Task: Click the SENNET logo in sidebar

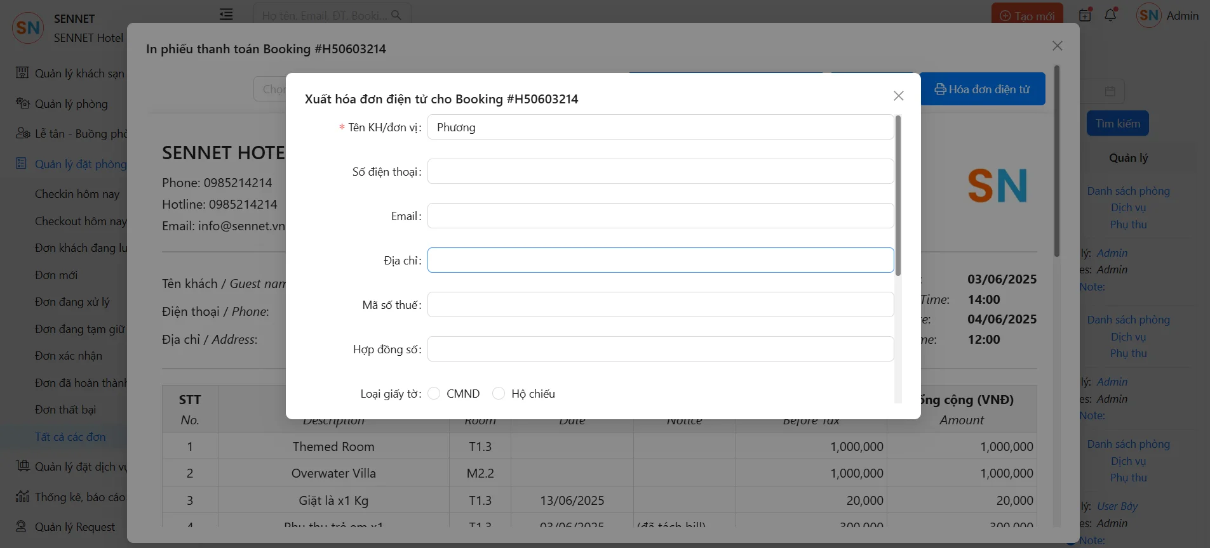Action: pyautogui.click(x=27, y=28)
